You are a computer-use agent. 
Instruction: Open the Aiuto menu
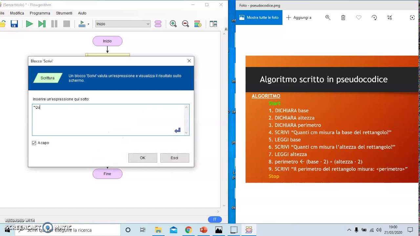click(82, 13)
